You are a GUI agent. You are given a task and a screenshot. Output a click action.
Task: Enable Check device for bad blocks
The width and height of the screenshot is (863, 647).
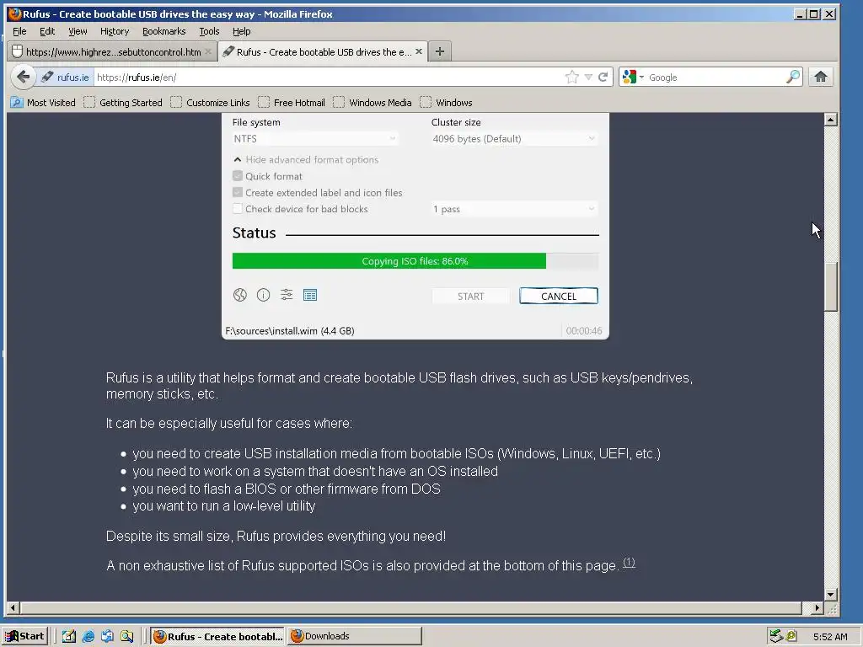(x=237, y=209)
